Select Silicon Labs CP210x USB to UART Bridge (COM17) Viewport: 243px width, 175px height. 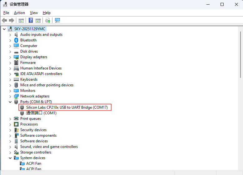[67, 107]
